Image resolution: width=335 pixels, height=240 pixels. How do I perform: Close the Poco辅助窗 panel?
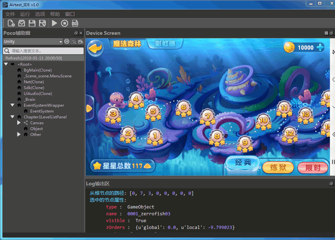click(81, 33)
